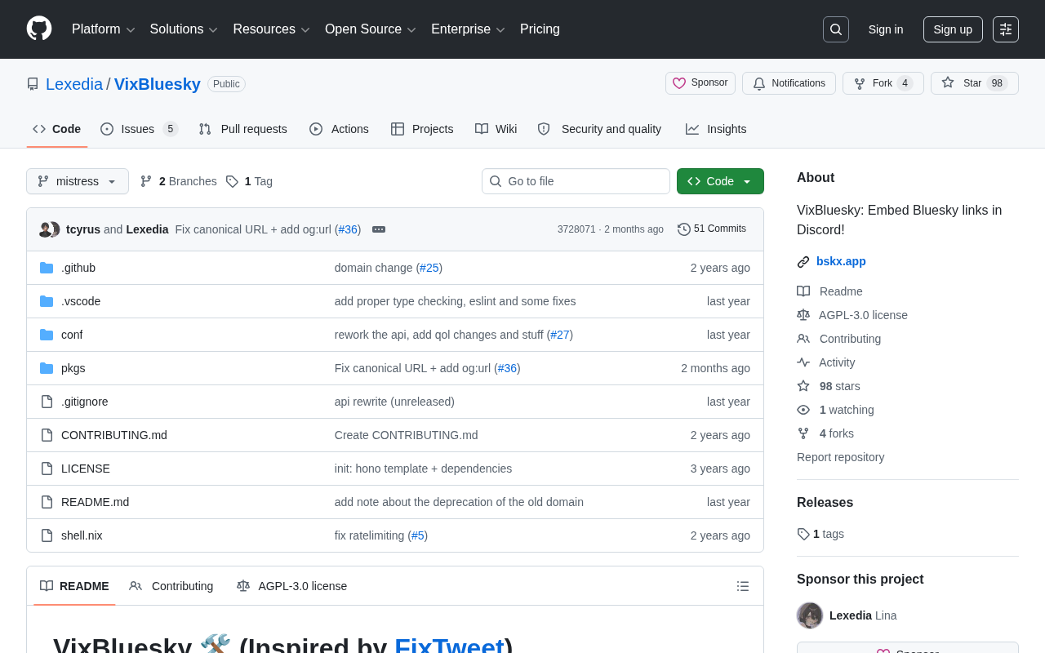Open the Notifications bell button
Screen dimensions: 1045x653
(789, 83)
